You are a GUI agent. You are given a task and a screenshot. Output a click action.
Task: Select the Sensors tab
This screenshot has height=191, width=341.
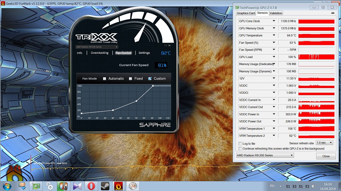(x=262, y=13)
